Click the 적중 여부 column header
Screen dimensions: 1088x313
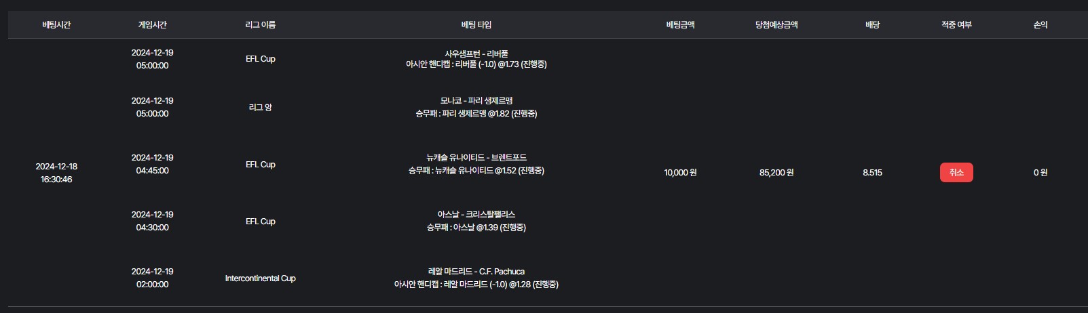pyautogui.click(x=956, y=25)
